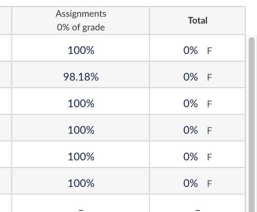257x212 pixels.
Task: Click the 0% Total value in the first row
Action: (190, 51)
